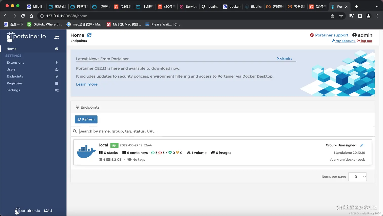The height and width of the screenshot is (216, 383).
Task: Dismiss the Latest News banner
Action: click(x=284, y=58)
